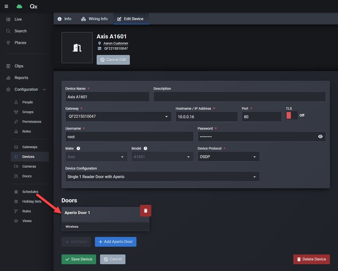Open Holiday Sets in the sidebar
Screen dimensions: 338x271
[x=31, y=201]
